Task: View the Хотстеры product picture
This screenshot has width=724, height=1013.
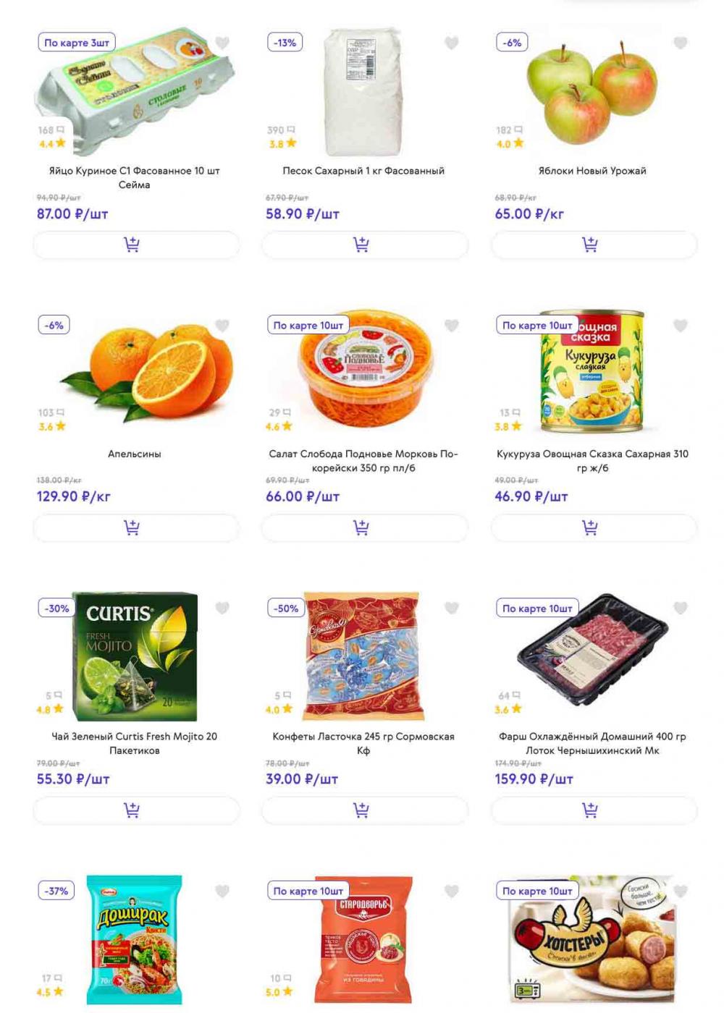Action: (594, 939)
